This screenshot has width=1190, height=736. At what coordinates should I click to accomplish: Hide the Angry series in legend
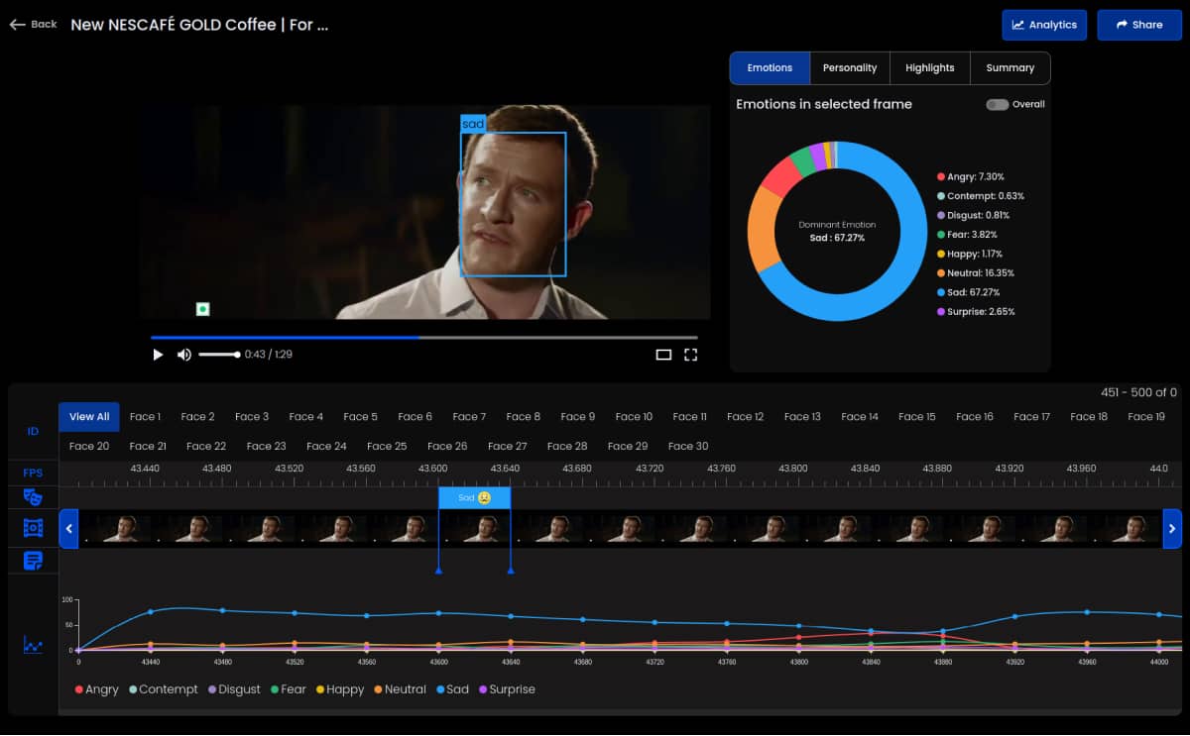pyautogui.click(x=96, y=689)
